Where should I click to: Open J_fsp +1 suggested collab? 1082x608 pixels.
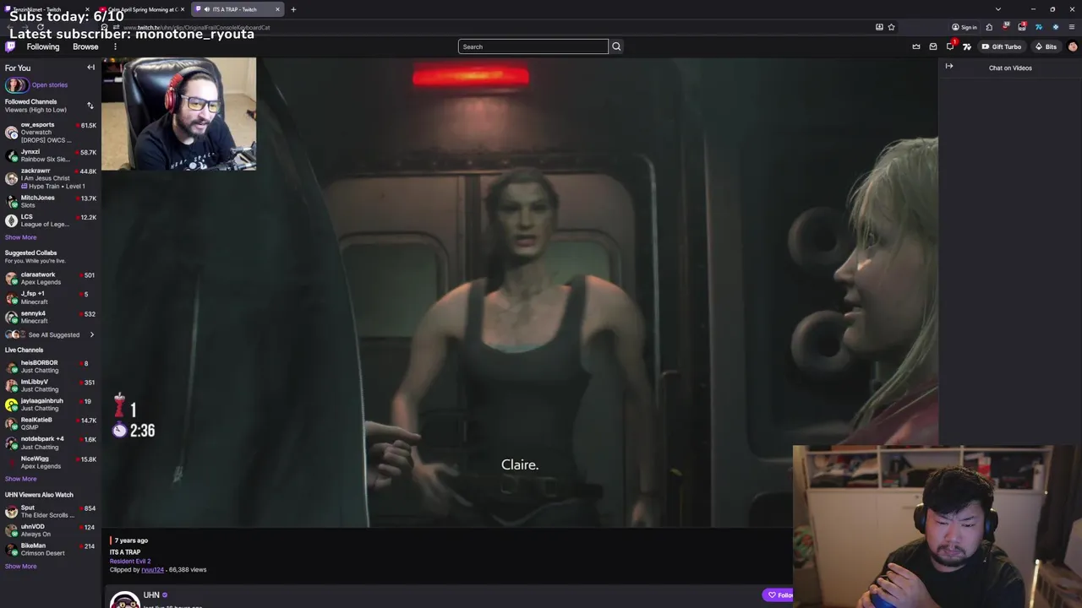coord(51,297)
